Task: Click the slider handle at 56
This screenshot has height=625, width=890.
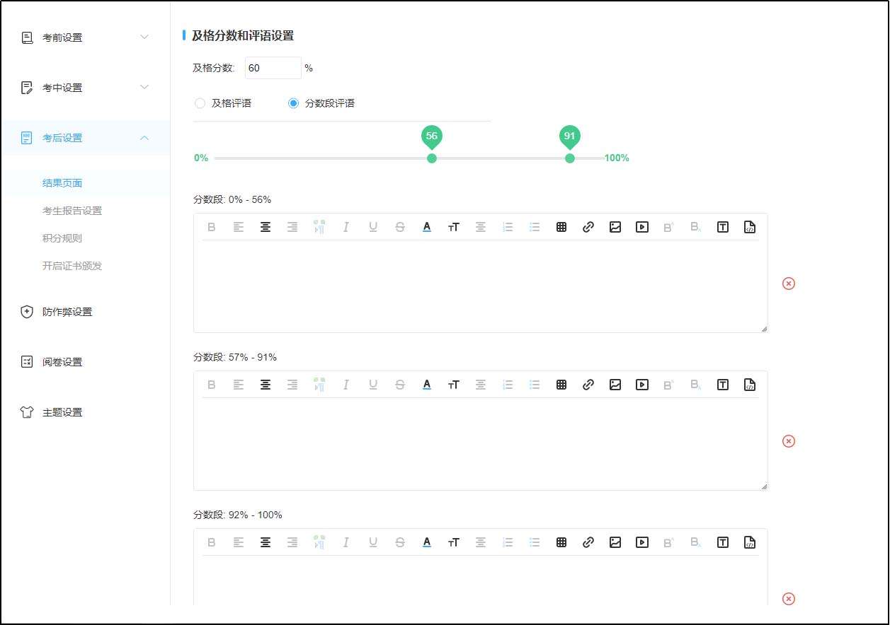Action: (x=432, y=158)
